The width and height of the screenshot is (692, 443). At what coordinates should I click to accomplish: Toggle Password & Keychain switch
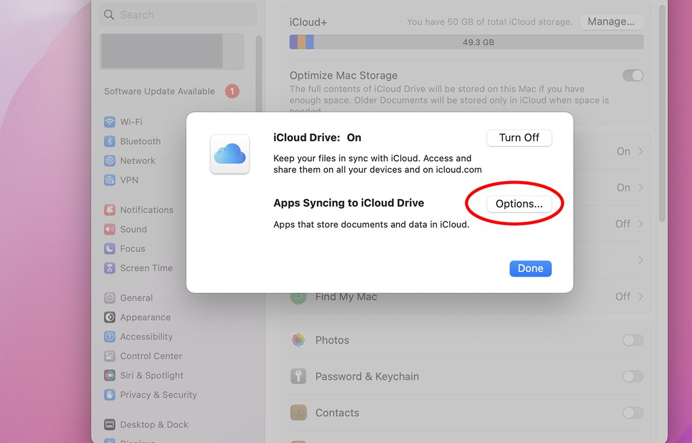pos(633,377)
